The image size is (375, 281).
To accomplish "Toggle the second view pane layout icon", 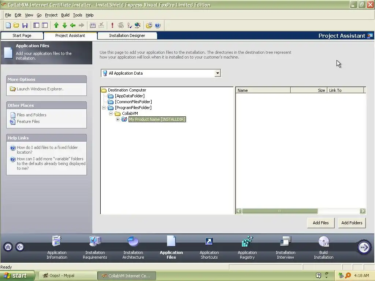I will click(45, 25).
